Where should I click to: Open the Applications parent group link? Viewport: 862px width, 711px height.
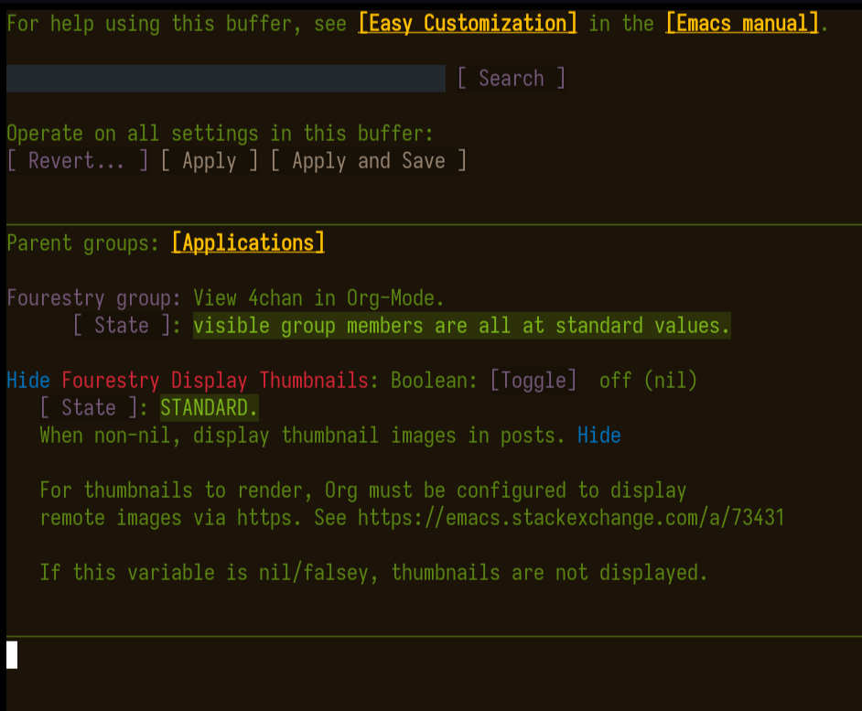[248, 243]
